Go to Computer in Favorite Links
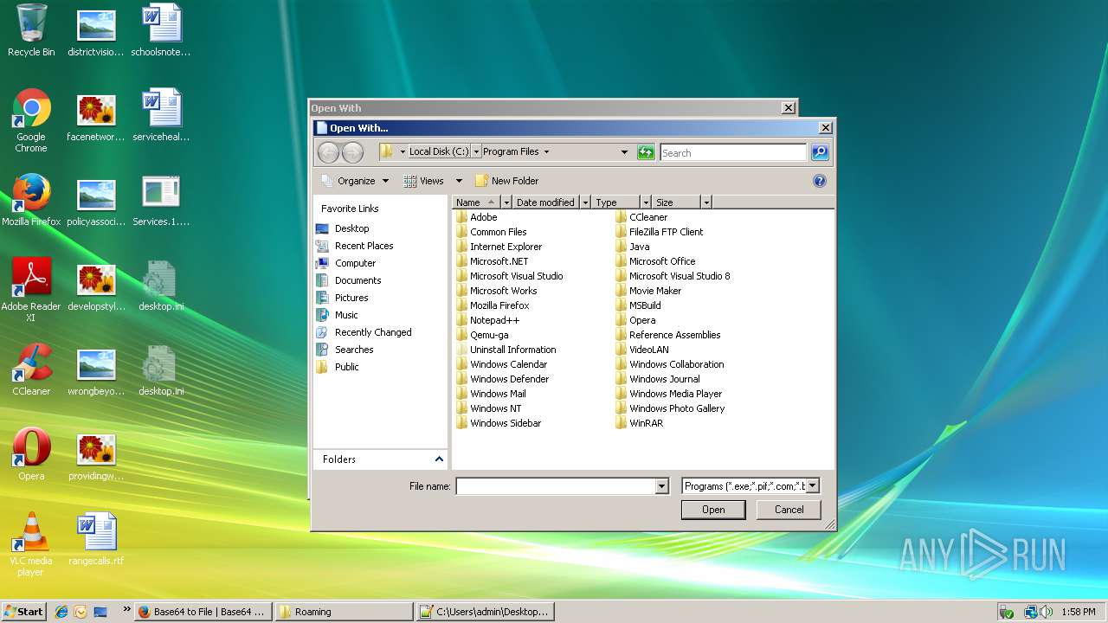The width and height of the screenshot is (1108, 623). (346, 263)
